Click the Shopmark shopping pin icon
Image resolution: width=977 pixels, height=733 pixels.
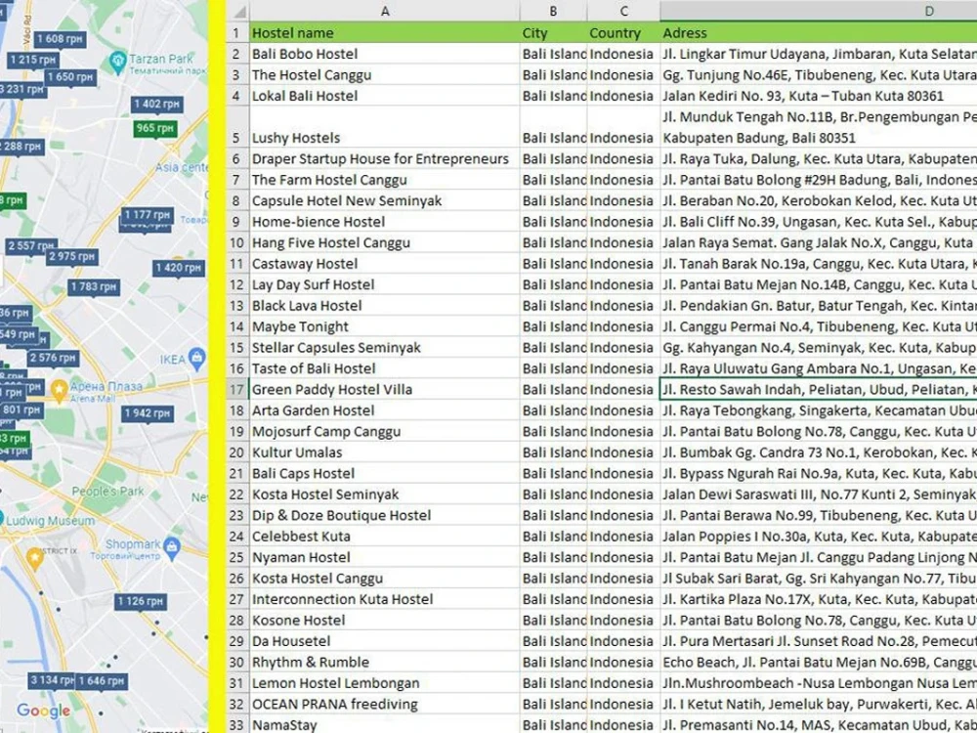pos(172,548)
